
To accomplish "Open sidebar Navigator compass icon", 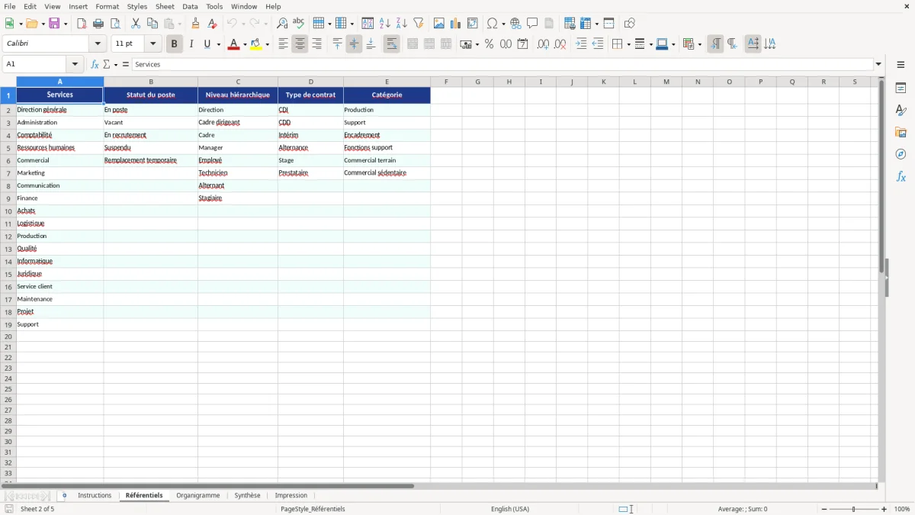I will click(901, 154).
